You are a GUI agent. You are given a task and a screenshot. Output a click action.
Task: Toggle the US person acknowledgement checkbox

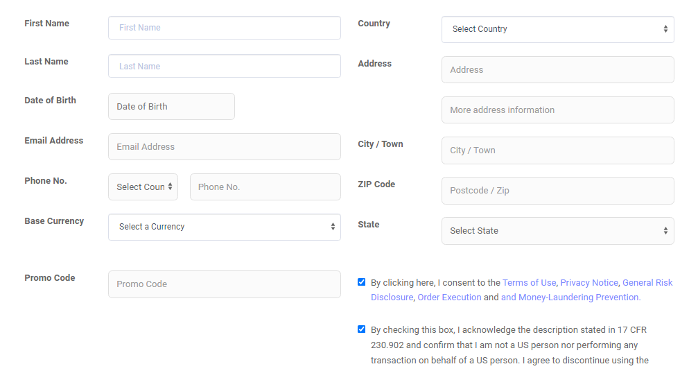361,329
